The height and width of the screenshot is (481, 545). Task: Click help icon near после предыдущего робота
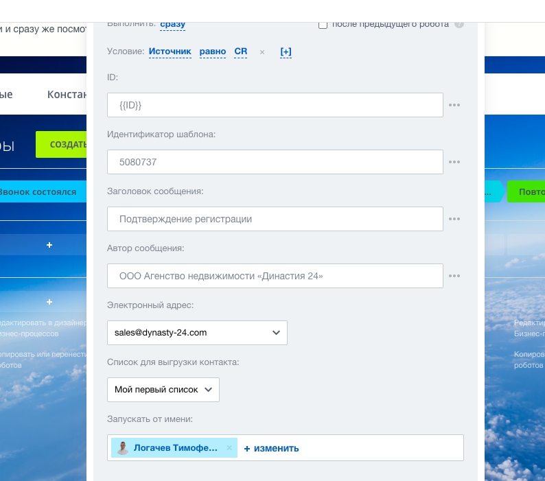459,25
